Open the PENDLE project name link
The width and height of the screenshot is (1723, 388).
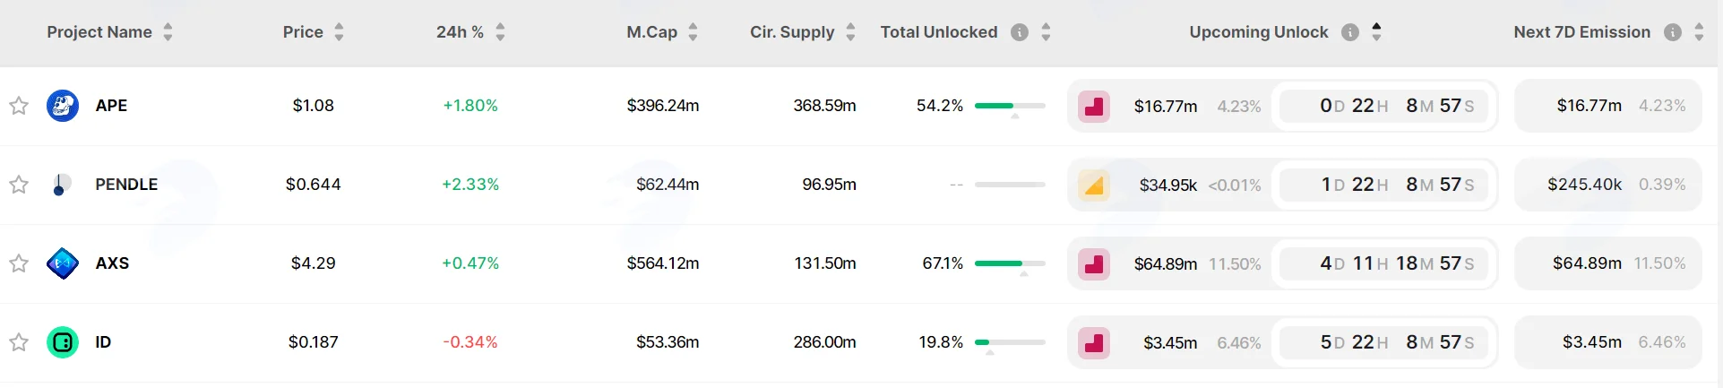point(126,185)
